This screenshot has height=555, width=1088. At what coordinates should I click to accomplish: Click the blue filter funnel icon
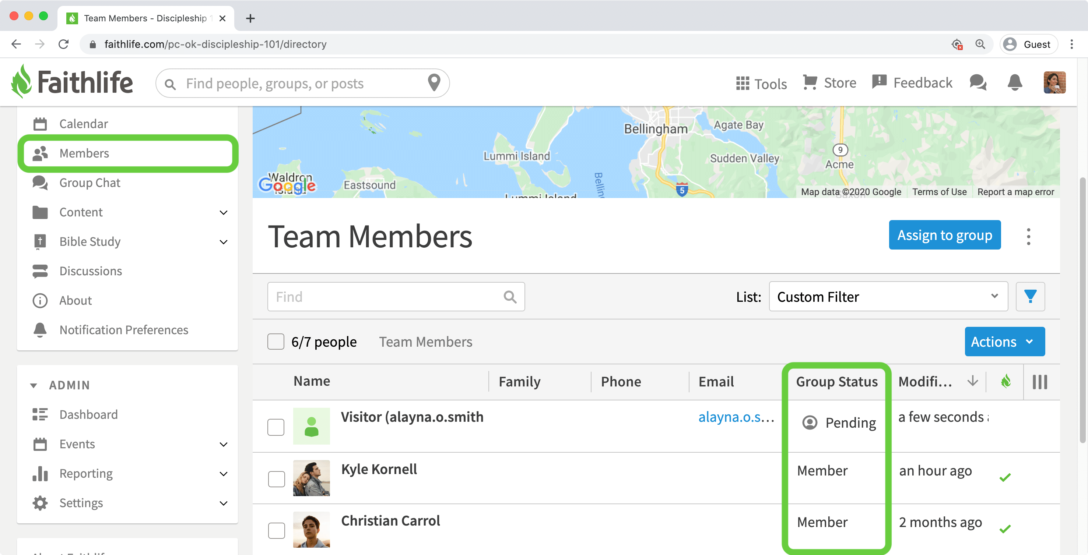point(1030,297)
